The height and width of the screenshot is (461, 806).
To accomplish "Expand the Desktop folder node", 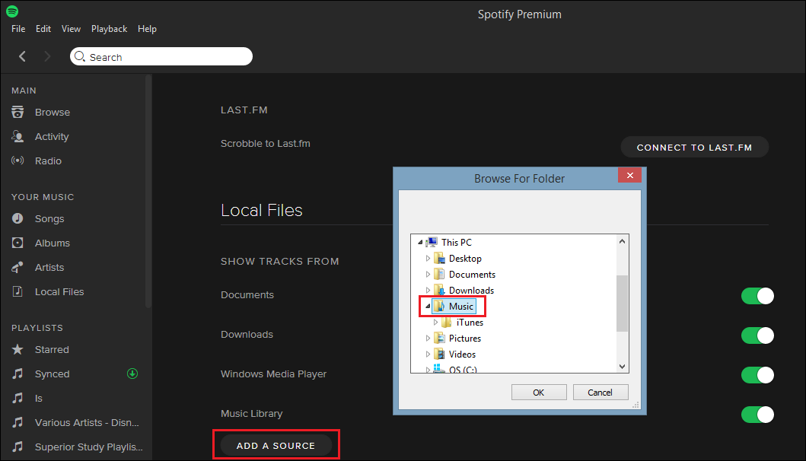I will coord(428,259).
